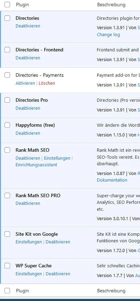Click the WP Super Cache plugin title
The image size is (140, 301).
tap(34, 266)
